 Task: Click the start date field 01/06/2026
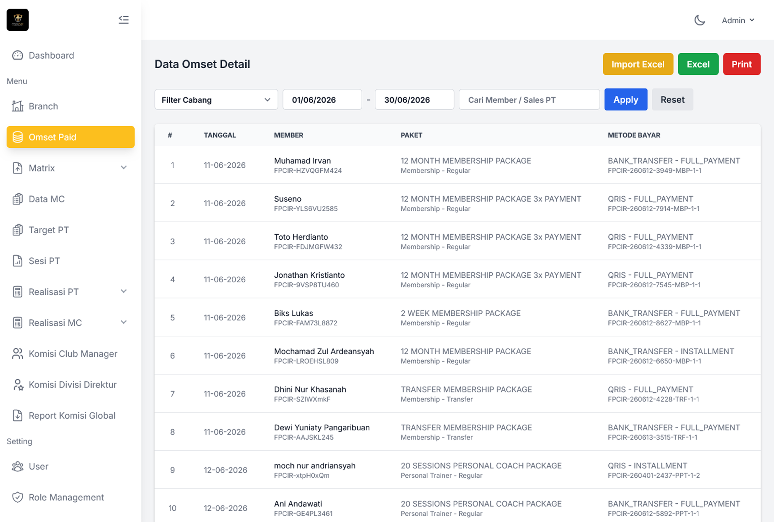click(322, 100)
